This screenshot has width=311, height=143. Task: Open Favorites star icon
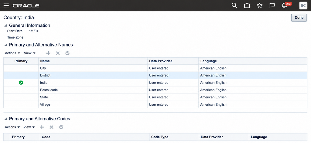(x=259, y=5)
